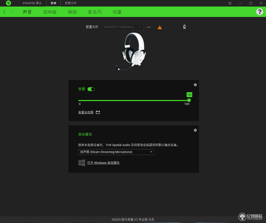The height and width of the screenshot is (223, 266).
Task: Close the Synapse window
Action: pos(261,3)
